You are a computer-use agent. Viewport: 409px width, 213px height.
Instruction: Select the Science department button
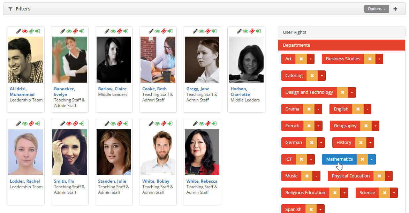367,193
